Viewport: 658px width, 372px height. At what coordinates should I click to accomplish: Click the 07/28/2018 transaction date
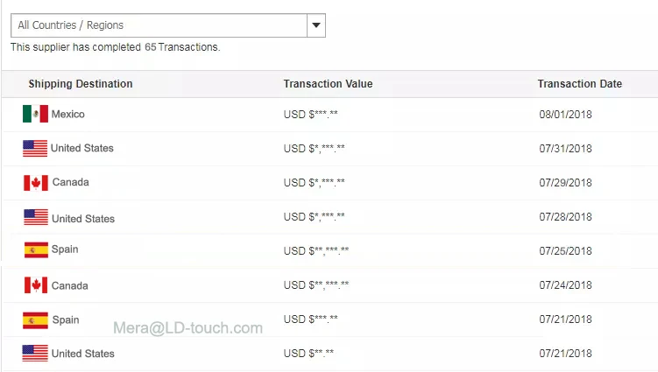[x=566, y=217]
